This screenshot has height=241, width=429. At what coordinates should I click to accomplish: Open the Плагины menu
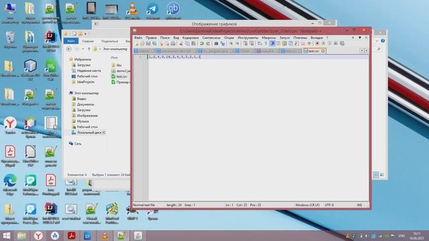point(300,37)
